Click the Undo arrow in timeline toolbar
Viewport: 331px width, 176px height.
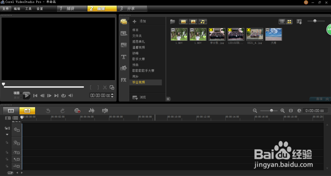(48, 111)
